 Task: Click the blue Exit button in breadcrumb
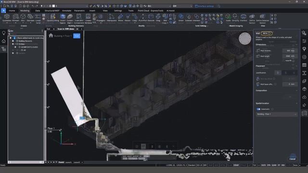click(x=77, y=36)
